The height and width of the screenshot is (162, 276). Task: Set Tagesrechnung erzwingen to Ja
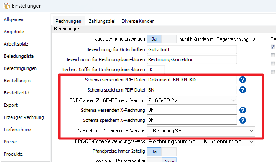point(154,39)
